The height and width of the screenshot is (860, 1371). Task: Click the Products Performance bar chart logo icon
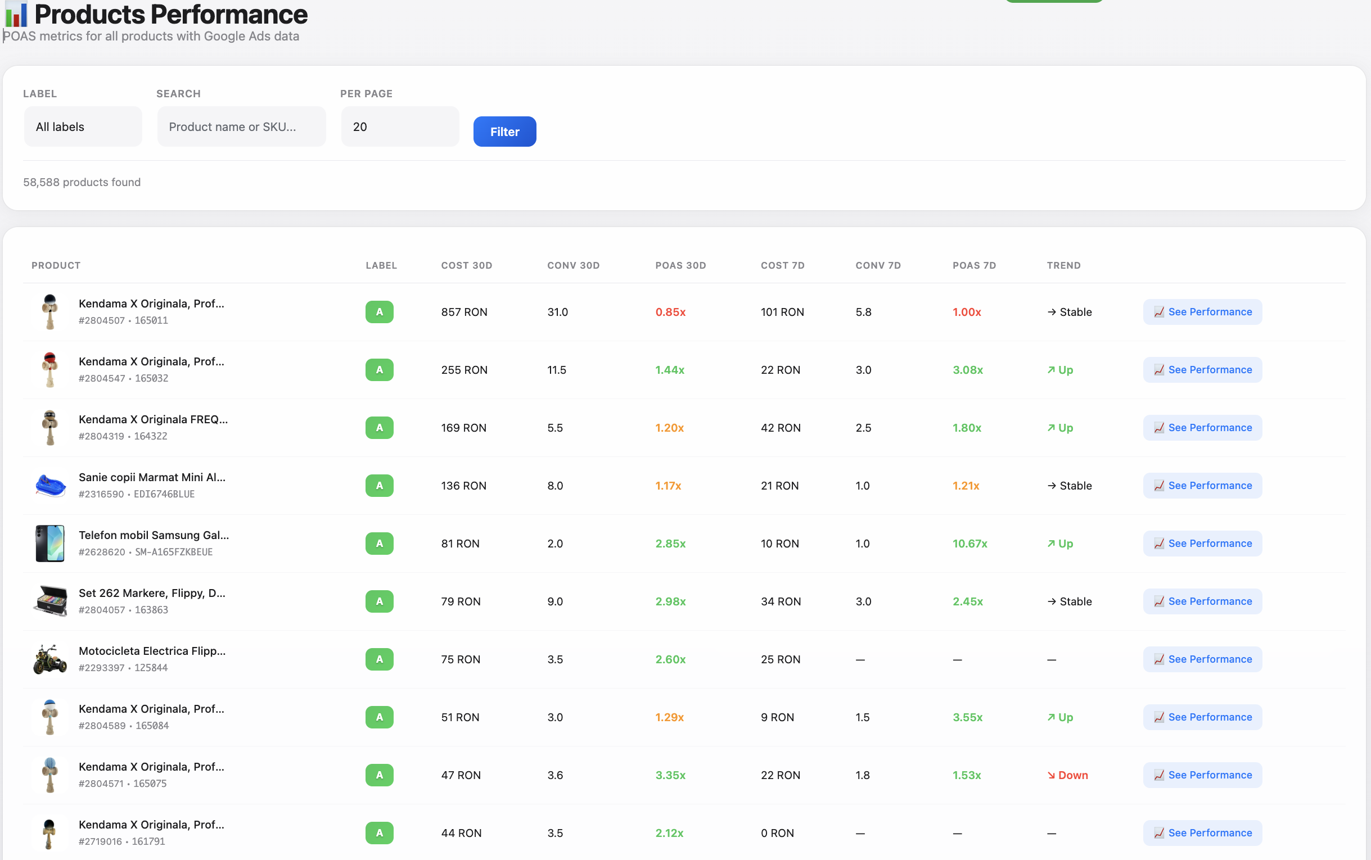tap(16, 15)
